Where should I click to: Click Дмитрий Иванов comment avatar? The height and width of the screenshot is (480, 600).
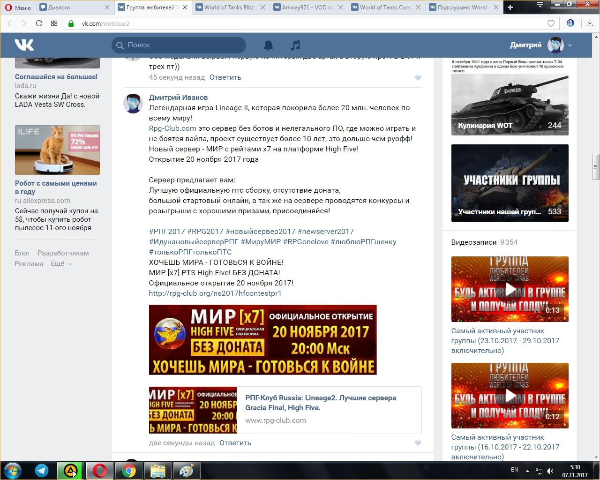click(x=133, y=103)
